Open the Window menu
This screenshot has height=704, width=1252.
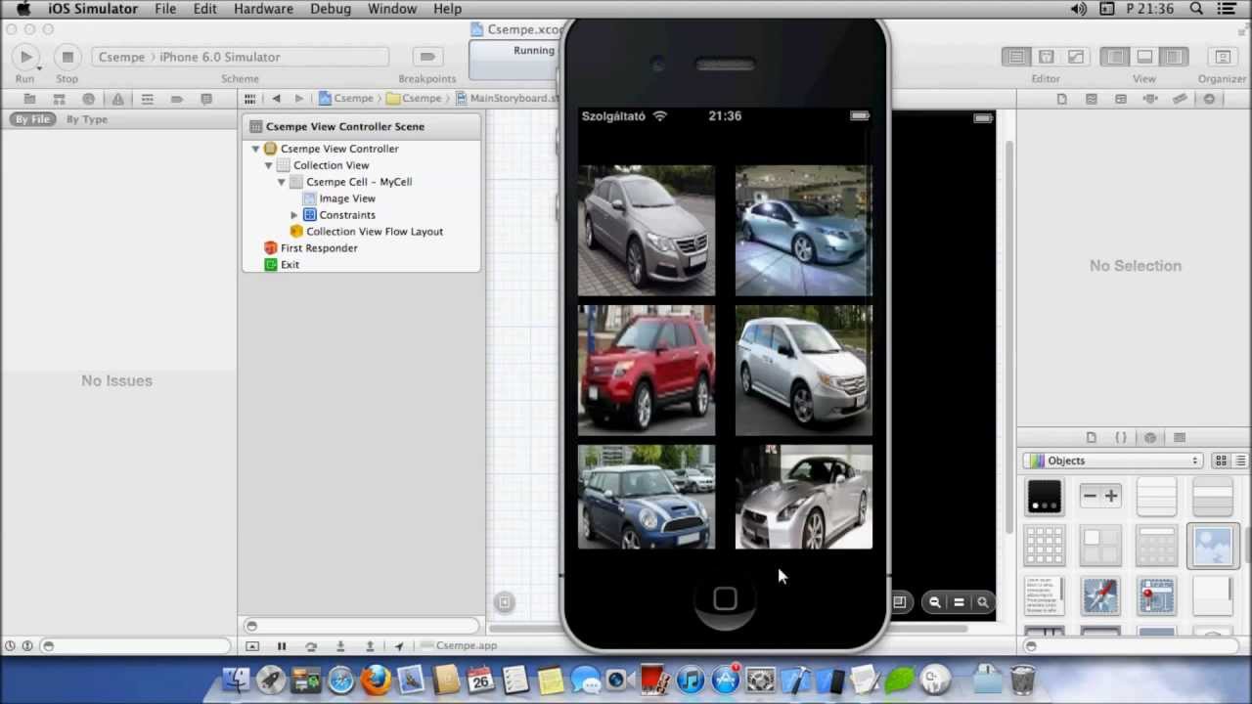point(392,9)
